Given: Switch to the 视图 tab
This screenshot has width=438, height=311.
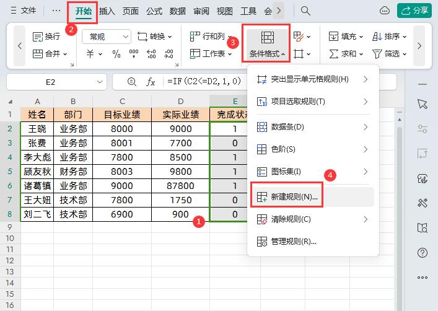Looking at the screenshot, I should click(225, 11).
